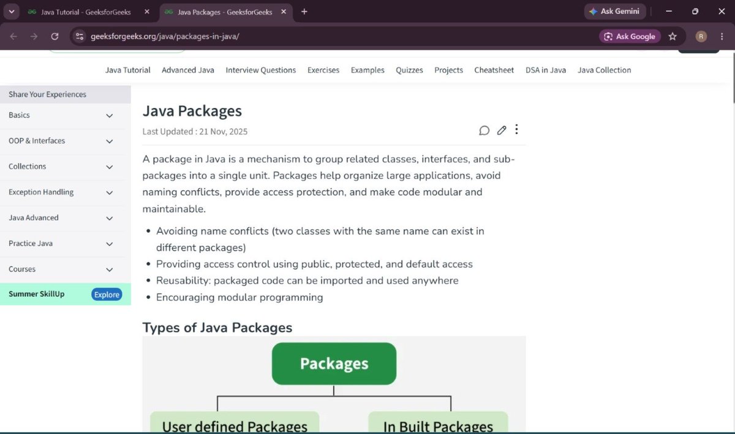The image size is (735, 434).
Task: Open Advanced Java in navigation
Action: (x=188, y=70)
